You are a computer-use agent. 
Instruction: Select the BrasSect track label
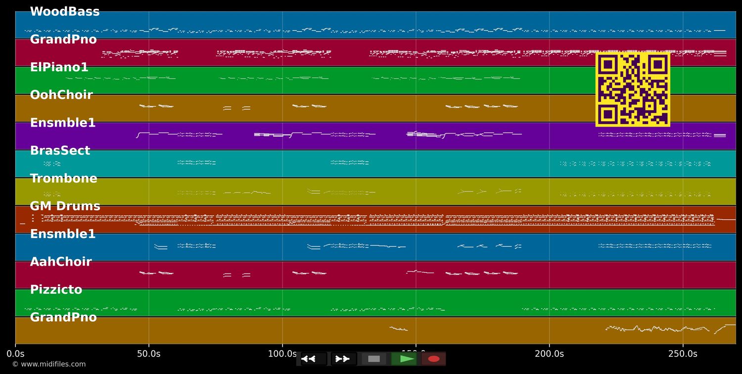click(60, 151)
